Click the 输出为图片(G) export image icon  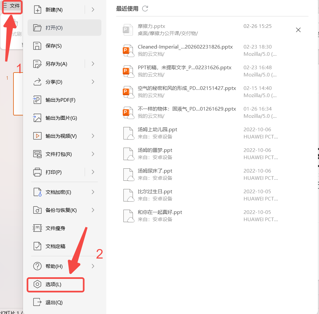tap(37, 118)
